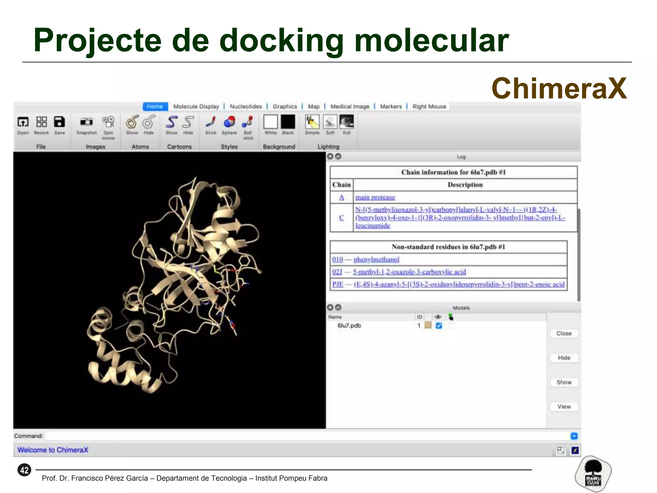This screenshot has height=493, width=657.
Task: Open command history dropdown
Action: pos(574,436)
